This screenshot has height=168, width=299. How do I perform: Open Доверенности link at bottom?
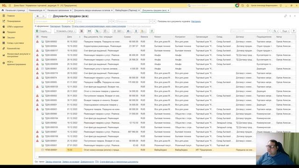87,162
